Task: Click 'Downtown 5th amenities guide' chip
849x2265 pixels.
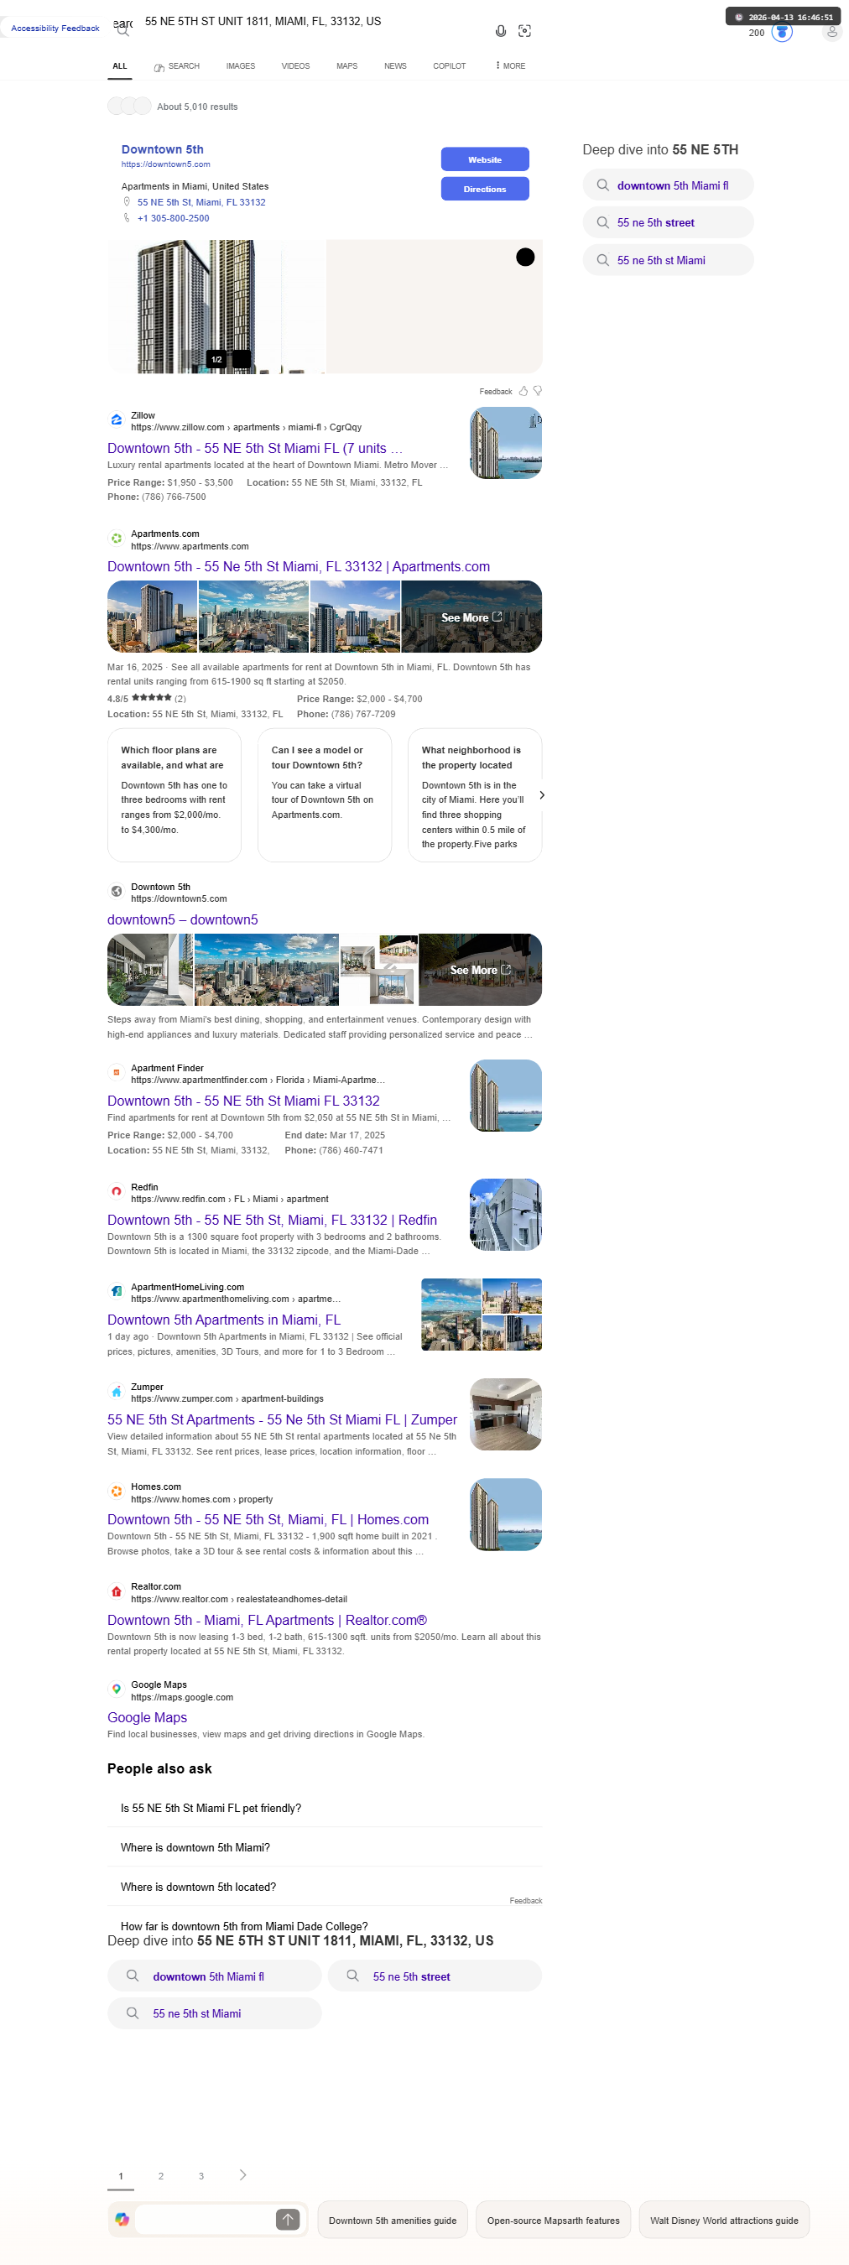Action: pyautogui.click(x=393, y=2221)
